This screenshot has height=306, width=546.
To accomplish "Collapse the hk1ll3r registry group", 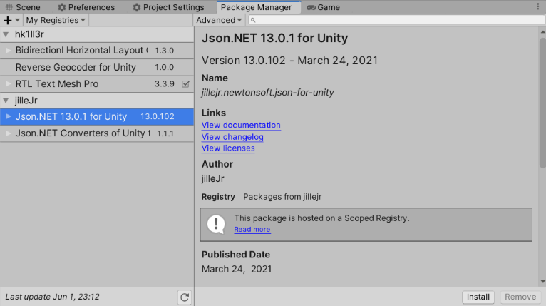I will pos(6,34).
